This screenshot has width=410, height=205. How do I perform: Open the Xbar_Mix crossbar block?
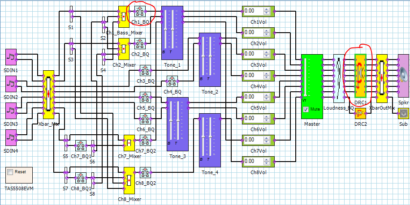pos(49,94)
